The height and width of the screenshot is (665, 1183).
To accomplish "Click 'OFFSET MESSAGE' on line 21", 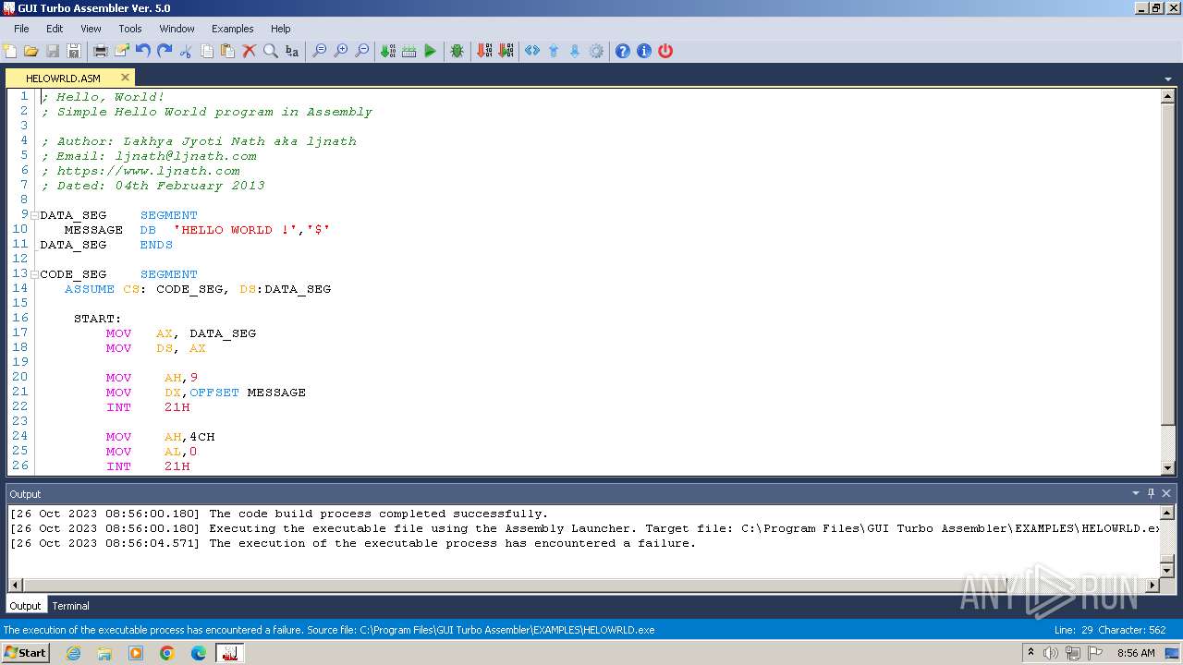I will click(248, 393).
